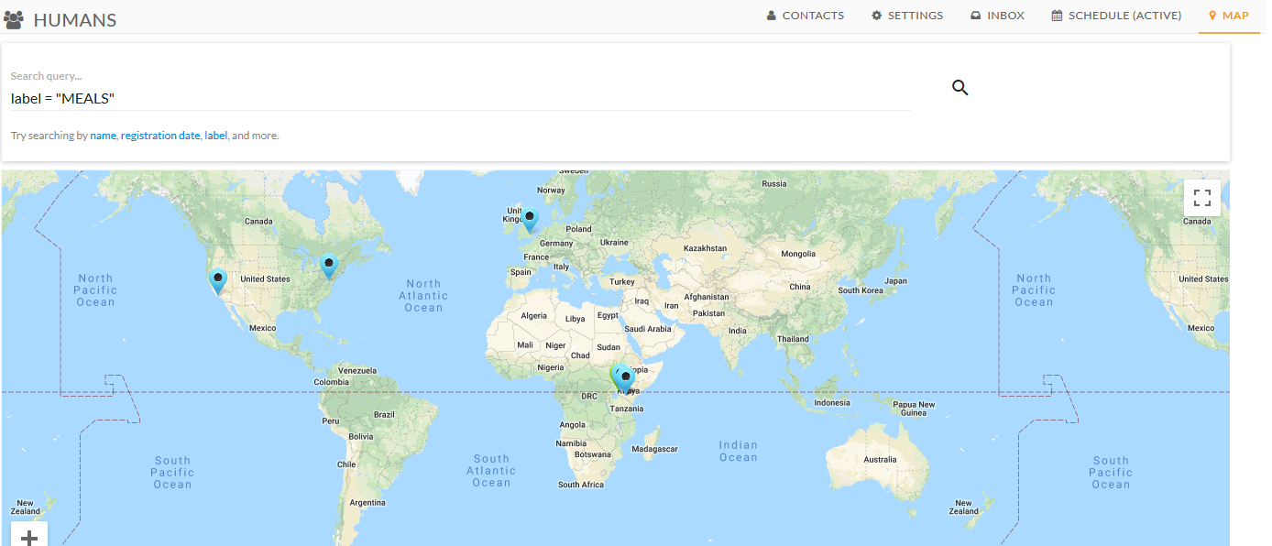The width and height of the screenshot is (1272, 546).
Task: Click the Mongolia label on map
Action: tap(797, 254)
